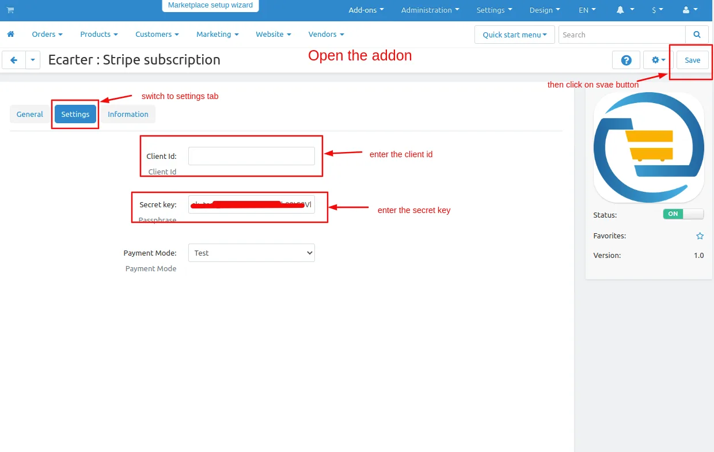The image size is (714, 452).
Task: Expand the Settings top menu
Action: point(494,10)
